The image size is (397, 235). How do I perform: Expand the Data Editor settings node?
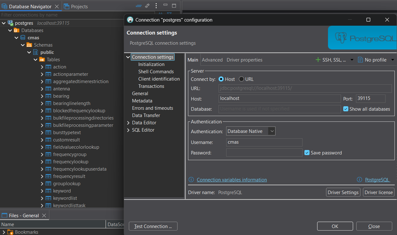128,123
